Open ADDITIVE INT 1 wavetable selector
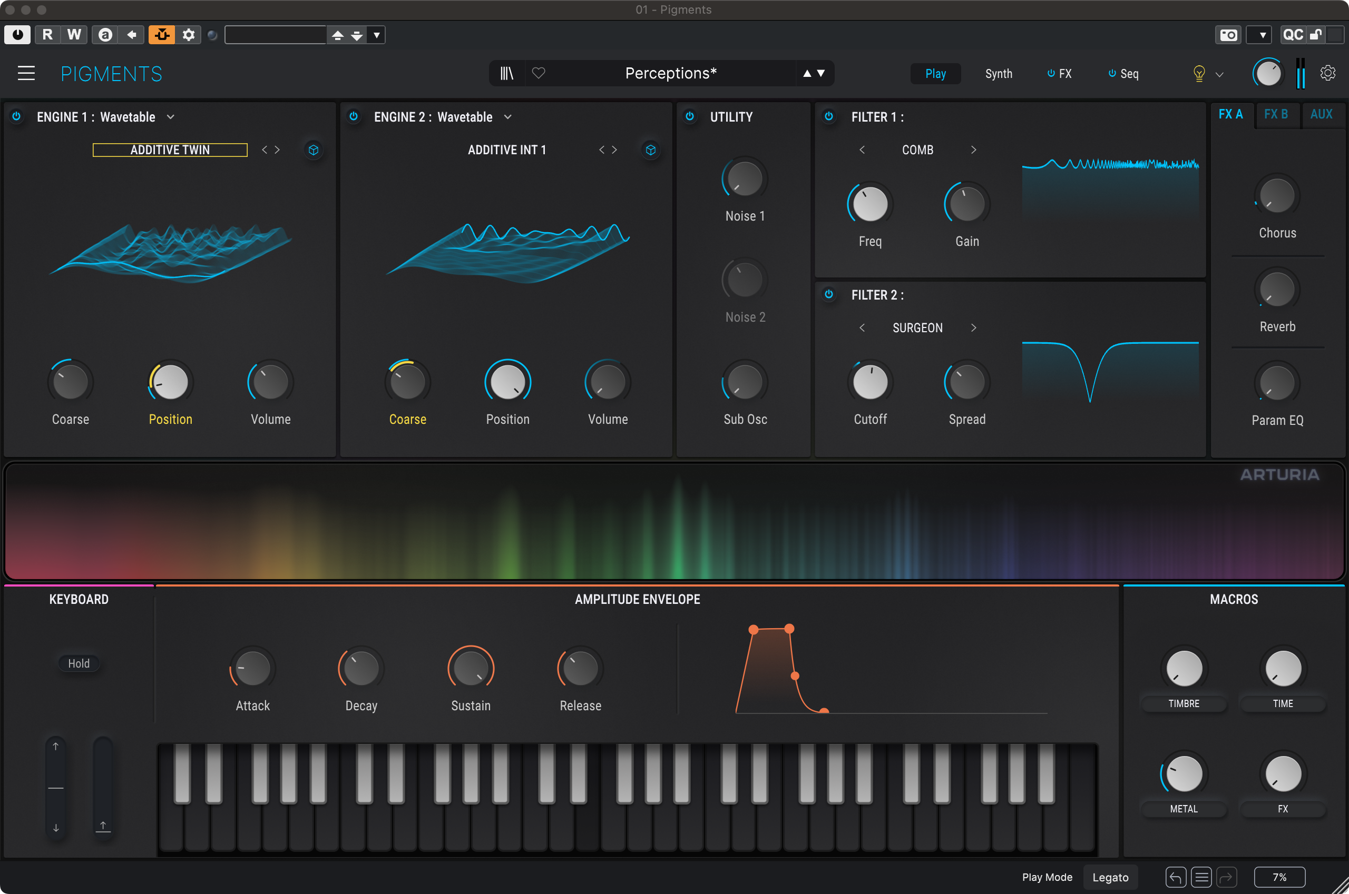Image resolution: width=1349 pixels, height=894 pixels. [x=507, y=150]
